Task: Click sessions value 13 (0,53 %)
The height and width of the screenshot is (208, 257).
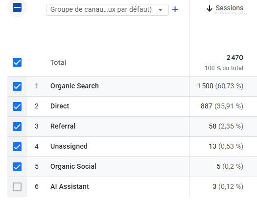Action: (x=226, y=146)
